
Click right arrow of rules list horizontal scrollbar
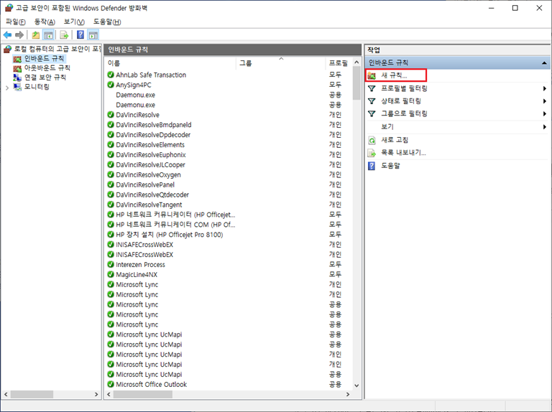click(x=348, y=395)
